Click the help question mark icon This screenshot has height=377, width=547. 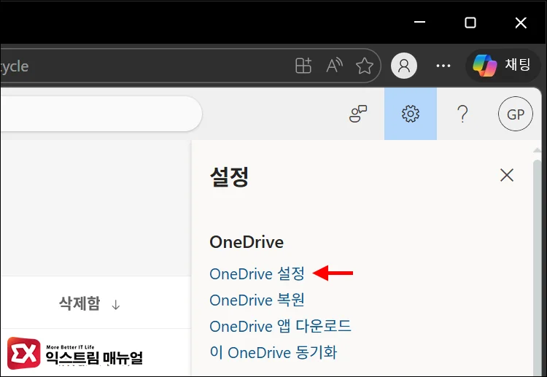462,114
